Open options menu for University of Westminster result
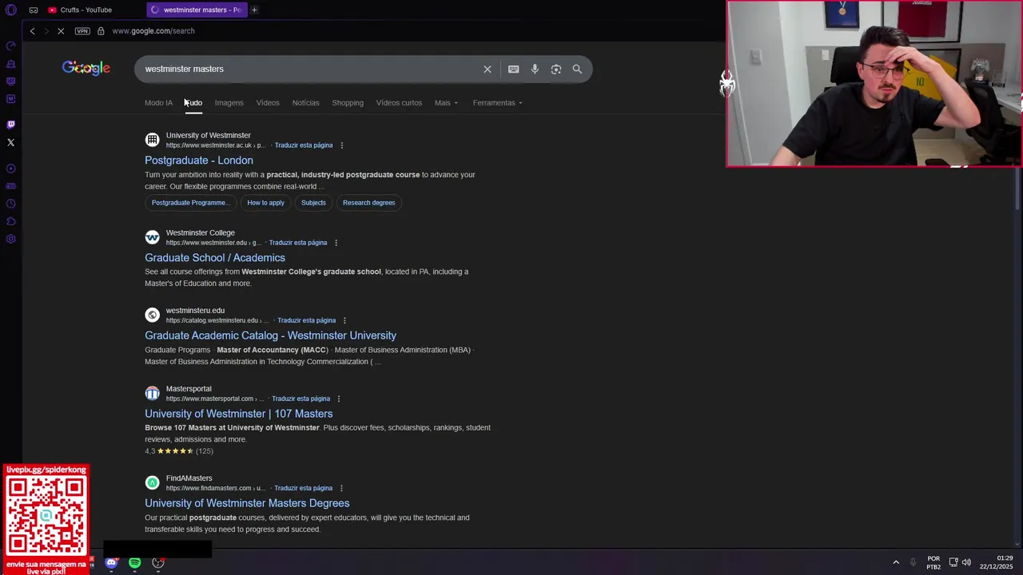Screen dimensions: 1023x575 pos(342,145)
